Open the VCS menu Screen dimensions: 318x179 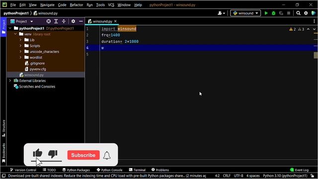(111, 5)
